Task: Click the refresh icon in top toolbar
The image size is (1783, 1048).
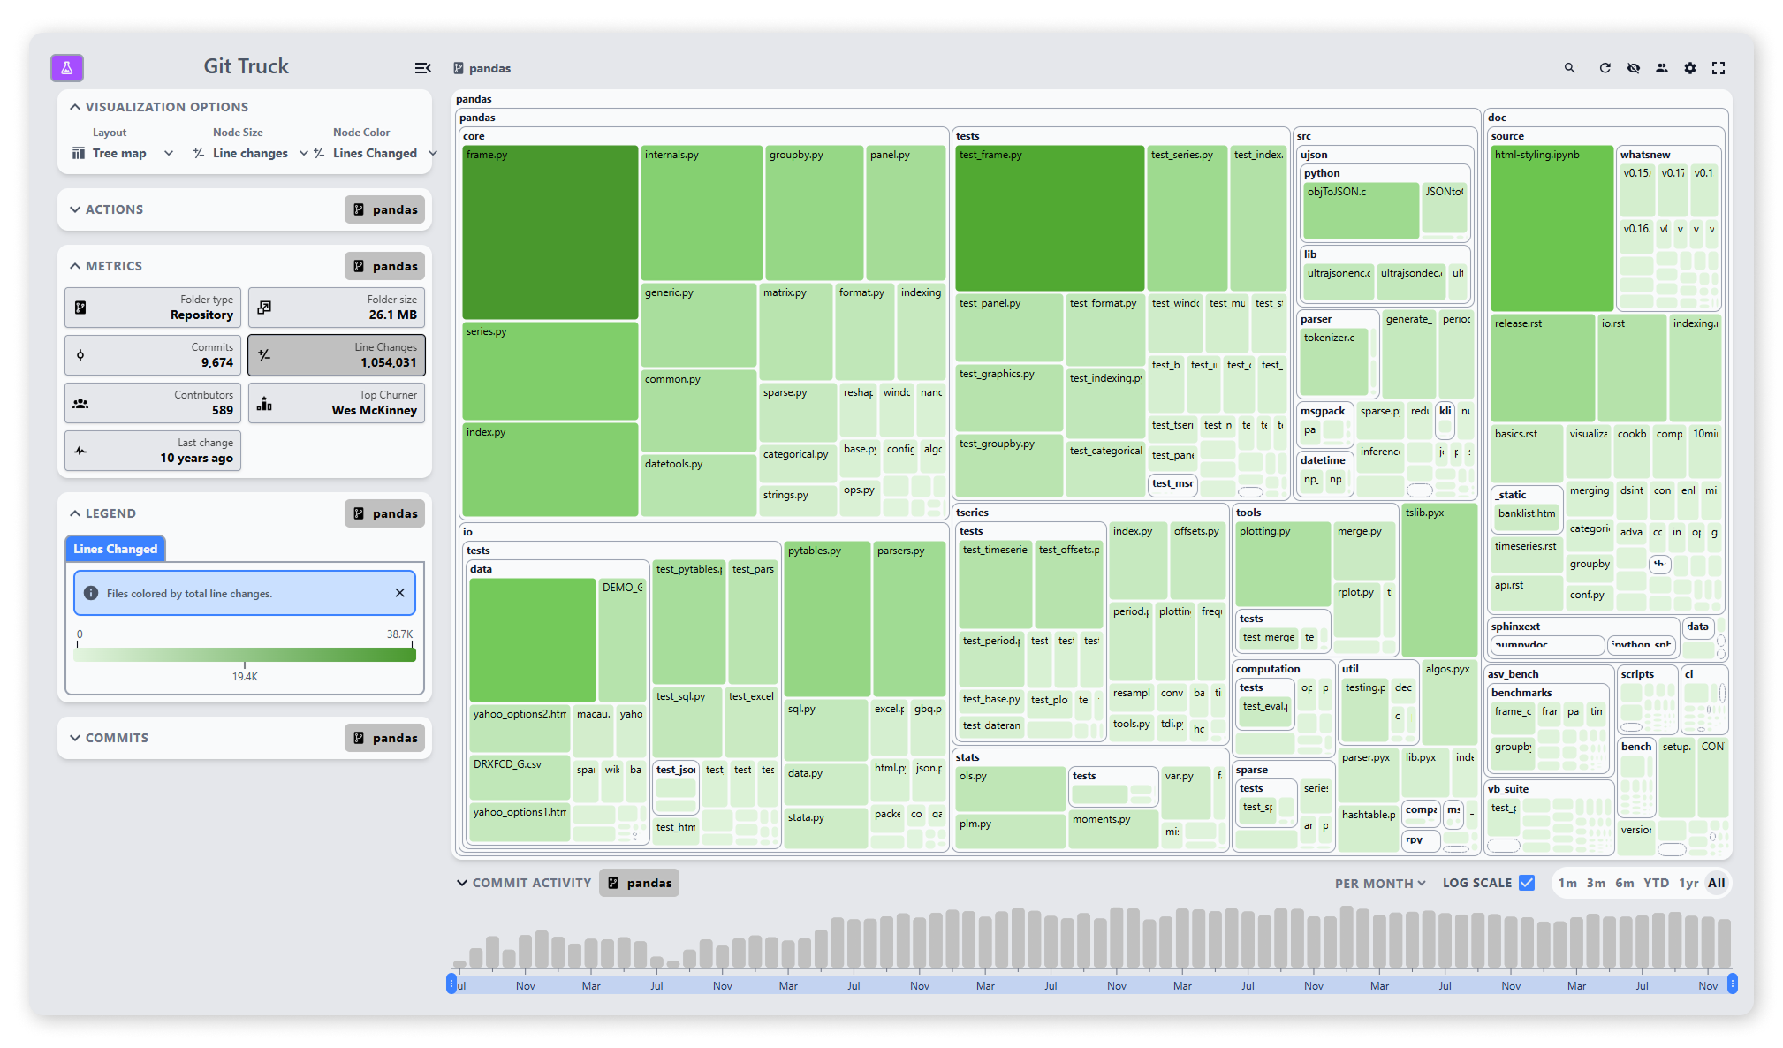Action: tap(1605, 68)
